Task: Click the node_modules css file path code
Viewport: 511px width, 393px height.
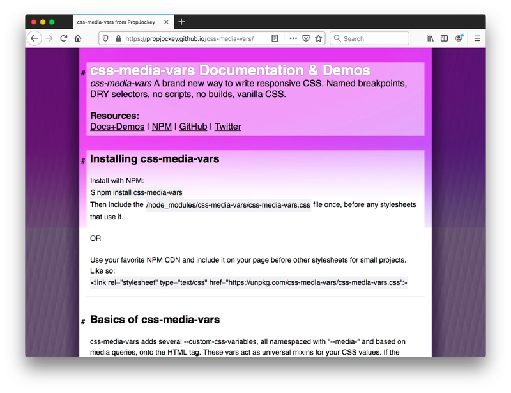Action: pos(228,205)
